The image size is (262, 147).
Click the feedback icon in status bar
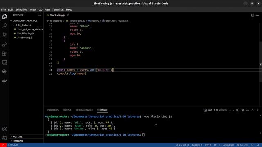pos(252,145)
